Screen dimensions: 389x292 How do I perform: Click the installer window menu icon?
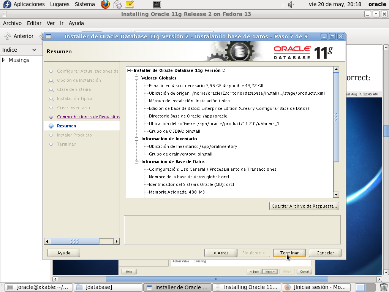pyautogui.click(x=48, y=36)
